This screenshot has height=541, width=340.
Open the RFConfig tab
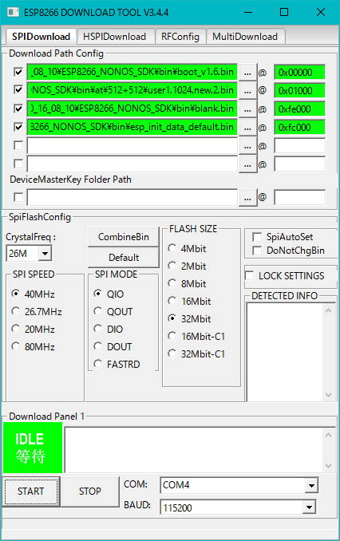[x=180, y=37]
